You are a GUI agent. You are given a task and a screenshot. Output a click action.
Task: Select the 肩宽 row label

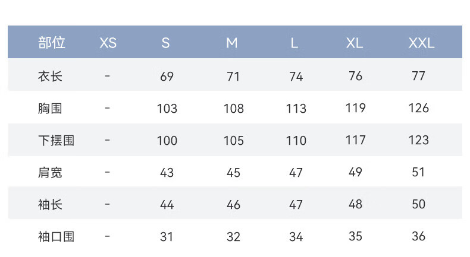(50, 173)
